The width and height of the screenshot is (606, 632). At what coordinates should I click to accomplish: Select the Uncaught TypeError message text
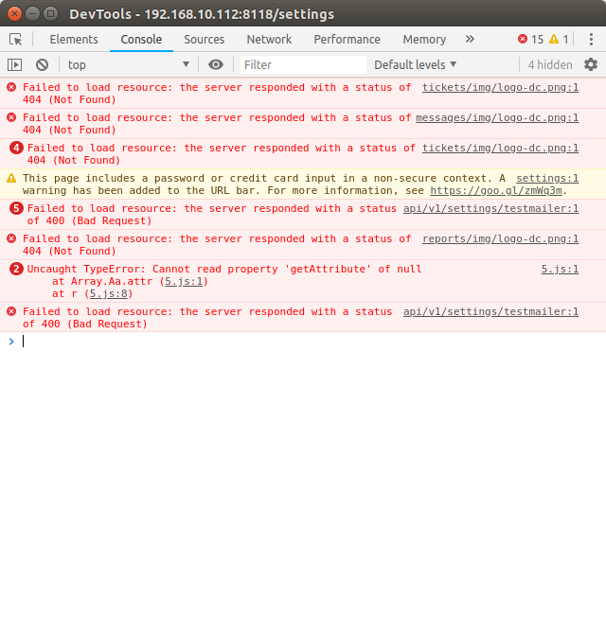[x=224, y=269]
